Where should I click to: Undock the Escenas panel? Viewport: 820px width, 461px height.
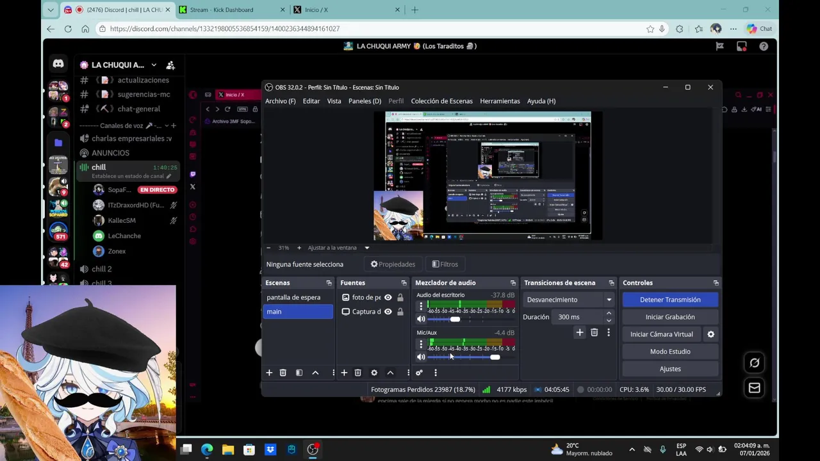pyautogui.click(x=329, y=283)
